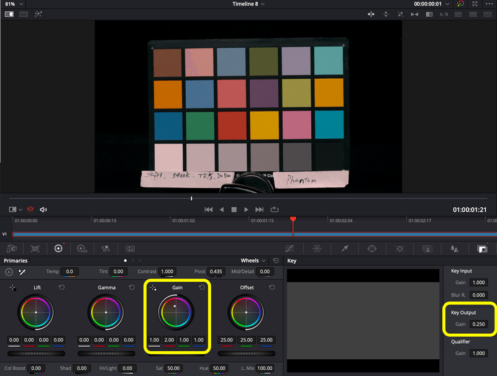This screenshot has width=497, height=376.
Task: Reset the Lift wheel
Action: coord(62,287)
